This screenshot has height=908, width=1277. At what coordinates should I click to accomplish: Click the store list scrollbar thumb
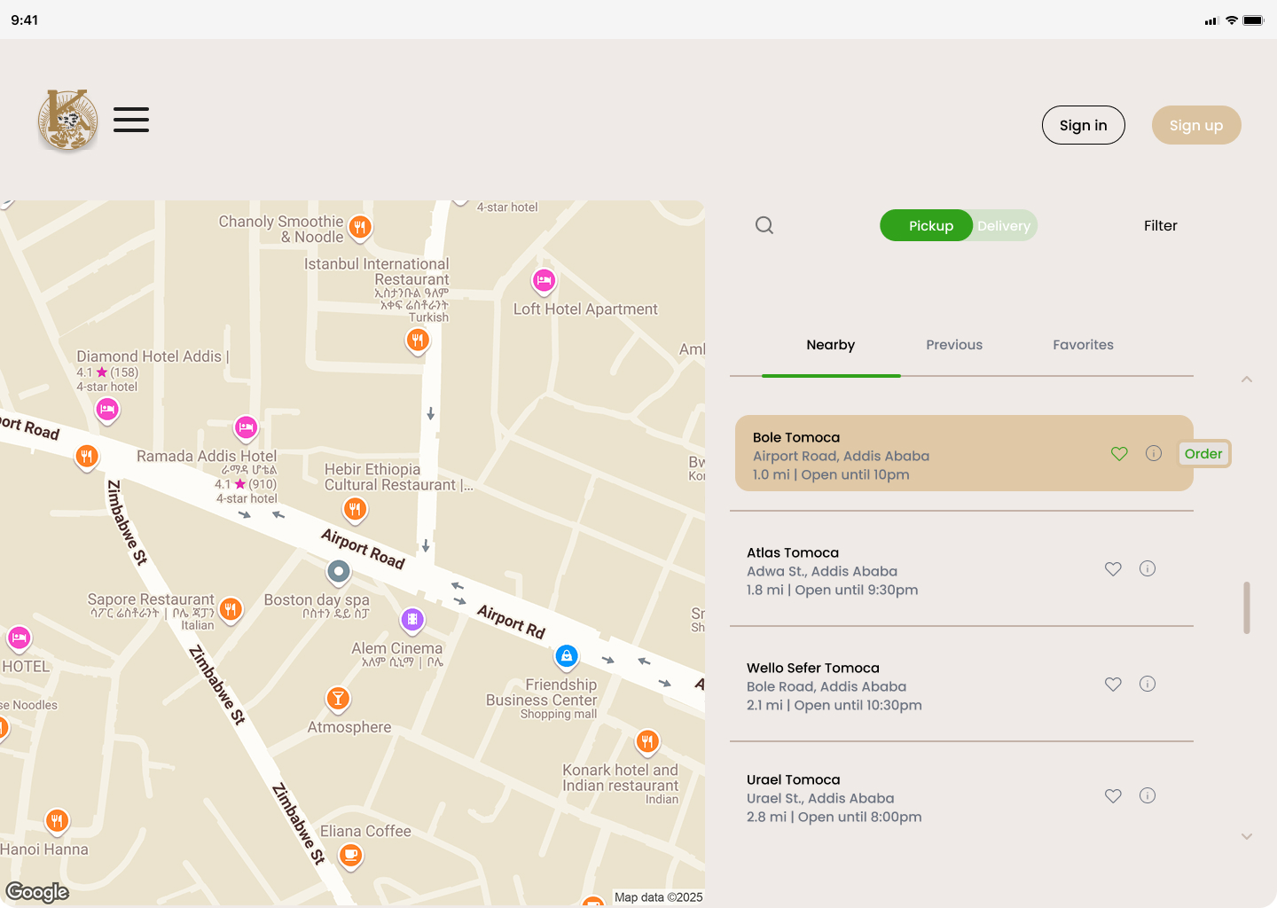[x=1246, y=607]
